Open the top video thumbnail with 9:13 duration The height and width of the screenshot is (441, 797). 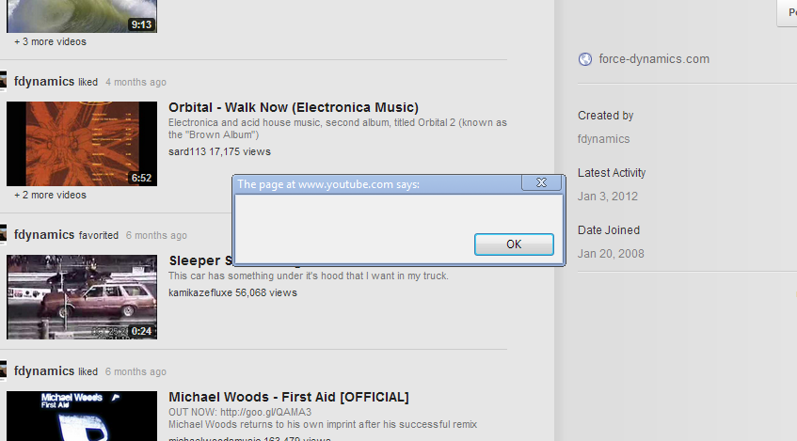click(81, 15)
